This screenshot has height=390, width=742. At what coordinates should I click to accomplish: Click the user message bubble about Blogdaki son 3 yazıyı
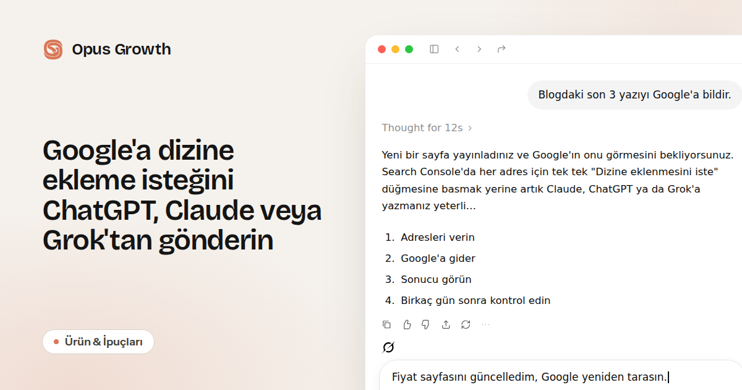pyautogui.click(x=634, y=95)
